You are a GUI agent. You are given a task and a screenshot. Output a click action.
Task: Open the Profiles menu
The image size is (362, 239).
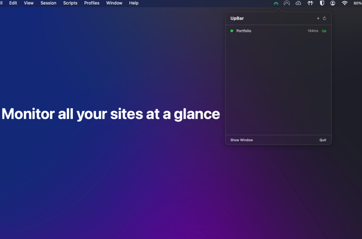pyautogui.click(x=92, y=3)
